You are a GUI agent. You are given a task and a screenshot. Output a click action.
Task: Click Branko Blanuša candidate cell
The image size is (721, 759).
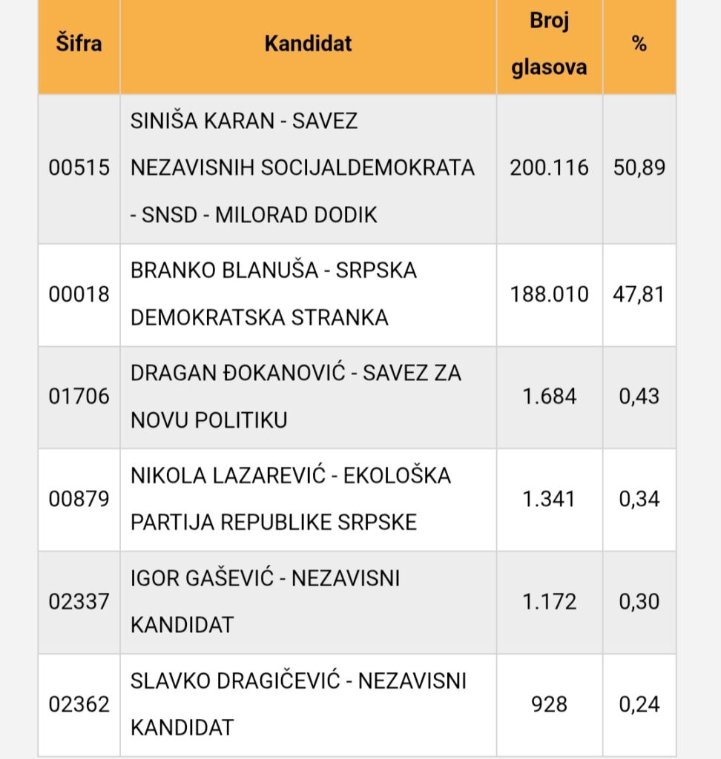pyautogui.click(x=274, y=294)
